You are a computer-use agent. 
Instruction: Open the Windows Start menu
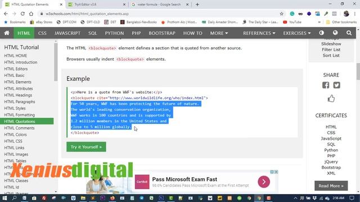click(4, 198)
